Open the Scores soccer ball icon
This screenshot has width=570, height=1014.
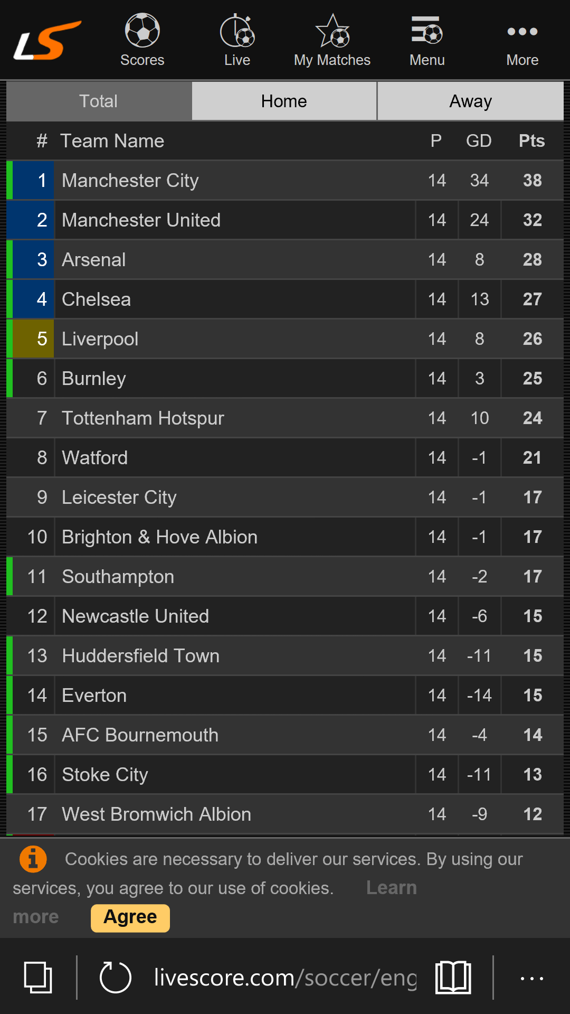tap(142, 31)
